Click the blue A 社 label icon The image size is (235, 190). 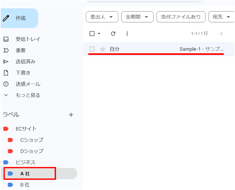point(10,173)
